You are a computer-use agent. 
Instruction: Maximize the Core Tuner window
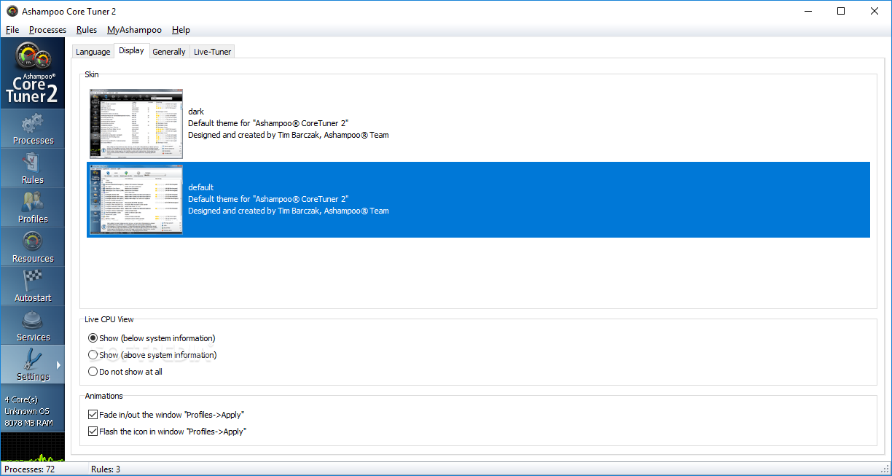click(x=841, y=11)
